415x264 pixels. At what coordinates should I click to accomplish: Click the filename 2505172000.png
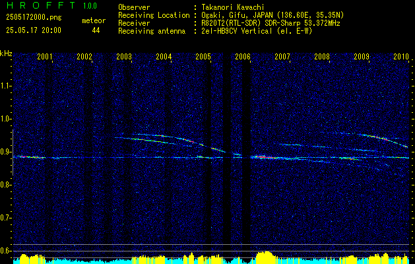tap(34, 18)
